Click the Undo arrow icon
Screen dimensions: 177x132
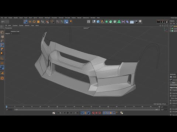click(x=3, y=22)
